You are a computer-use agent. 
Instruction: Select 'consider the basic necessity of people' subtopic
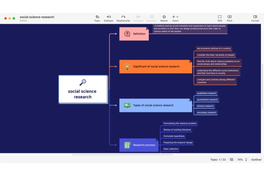coord(216,55)
